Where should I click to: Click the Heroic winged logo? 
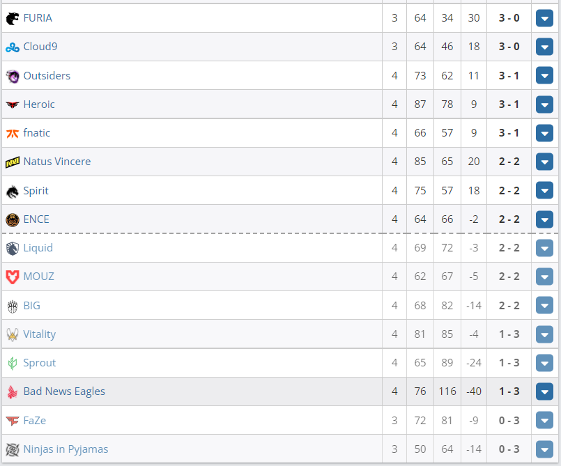tap(12, 104)
